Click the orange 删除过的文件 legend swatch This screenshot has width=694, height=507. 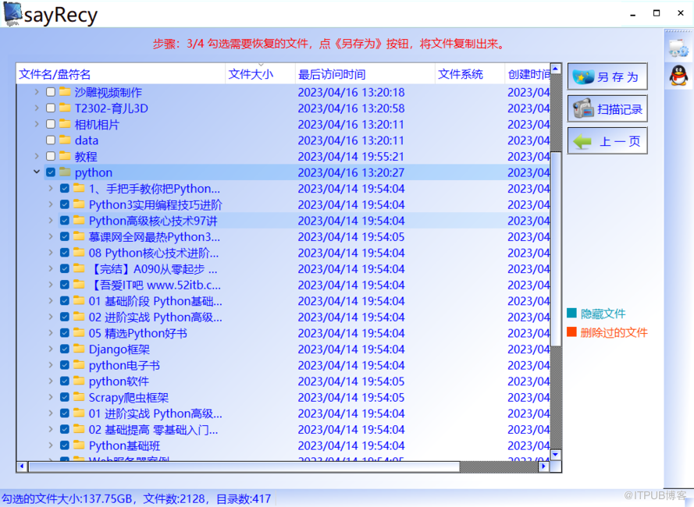pyautogui.click(x=571, y=331)
